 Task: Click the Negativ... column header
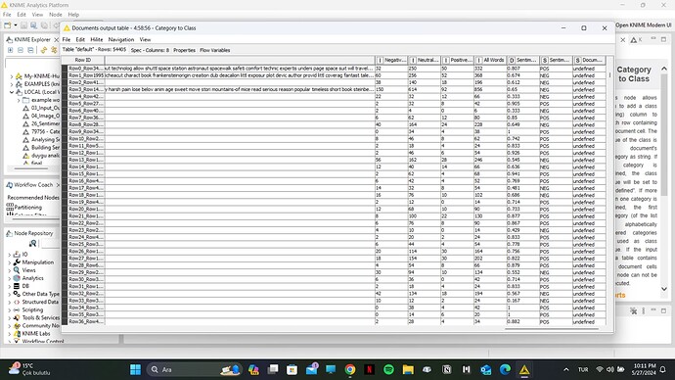click(391, 61)
